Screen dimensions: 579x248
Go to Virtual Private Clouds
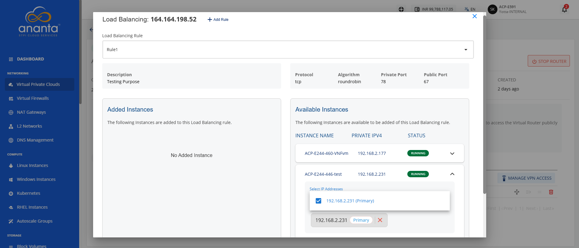(39, 84)
